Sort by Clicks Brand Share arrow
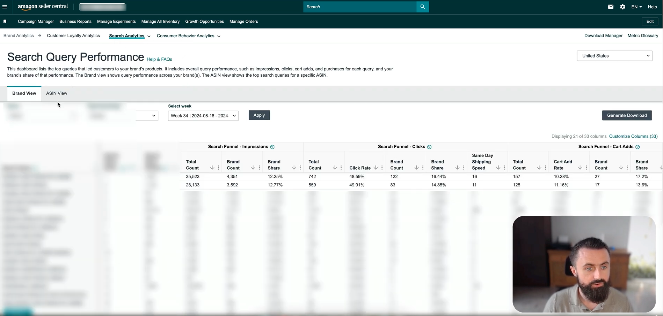 point(457,168)
